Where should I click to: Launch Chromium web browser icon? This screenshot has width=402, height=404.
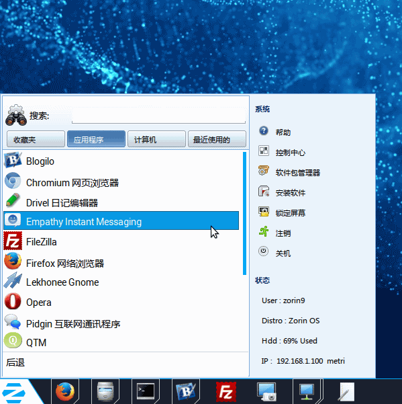tap(13, 180)
